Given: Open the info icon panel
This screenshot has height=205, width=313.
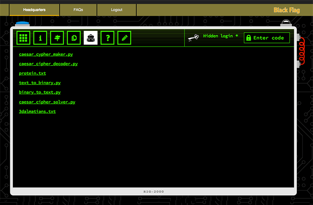Looking at the screenshot, I should pos(40,38).
